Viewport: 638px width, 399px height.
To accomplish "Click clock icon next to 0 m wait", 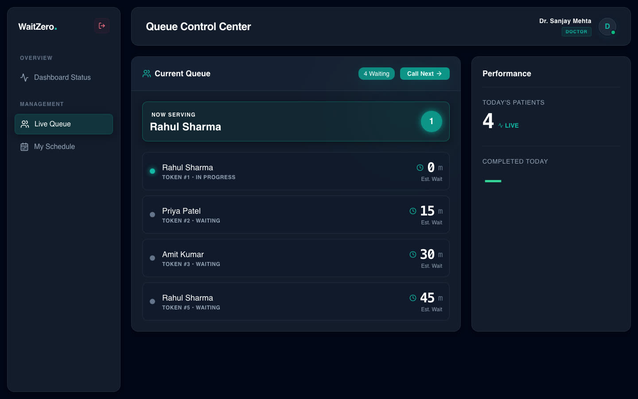I will pos(420,168).
